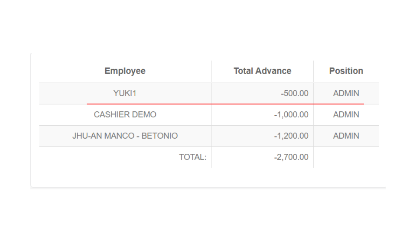Image resolution: width=416 pixels, height=234 pixels.
Task: Click the empty Position cell in the total row
Action: point(346,157)
